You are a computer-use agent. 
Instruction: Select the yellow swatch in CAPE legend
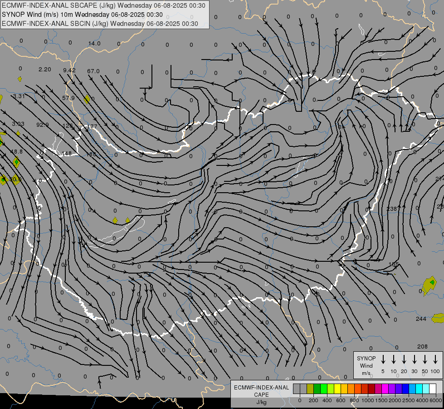click(337, 389)
